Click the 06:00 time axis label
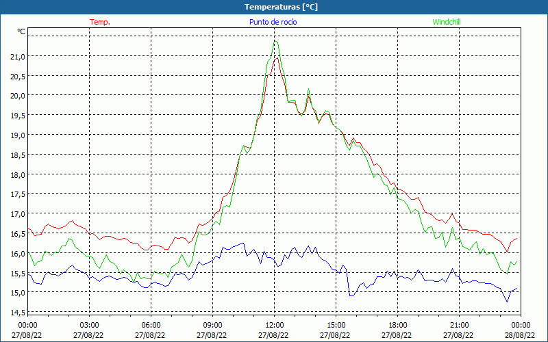Viewport: 548px width, 342px height. click(x=151, y=326)
